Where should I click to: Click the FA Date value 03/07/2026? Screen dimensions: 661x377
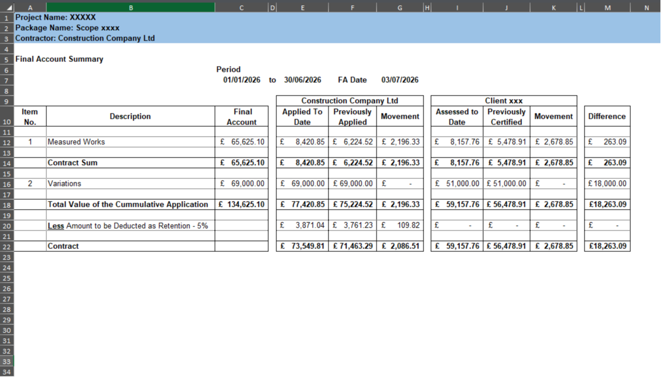[400, 80]
